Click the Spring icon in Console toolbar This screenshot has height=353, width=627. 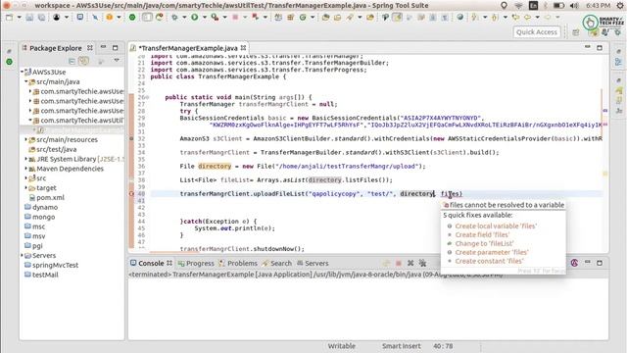click(x=574, y=263)
